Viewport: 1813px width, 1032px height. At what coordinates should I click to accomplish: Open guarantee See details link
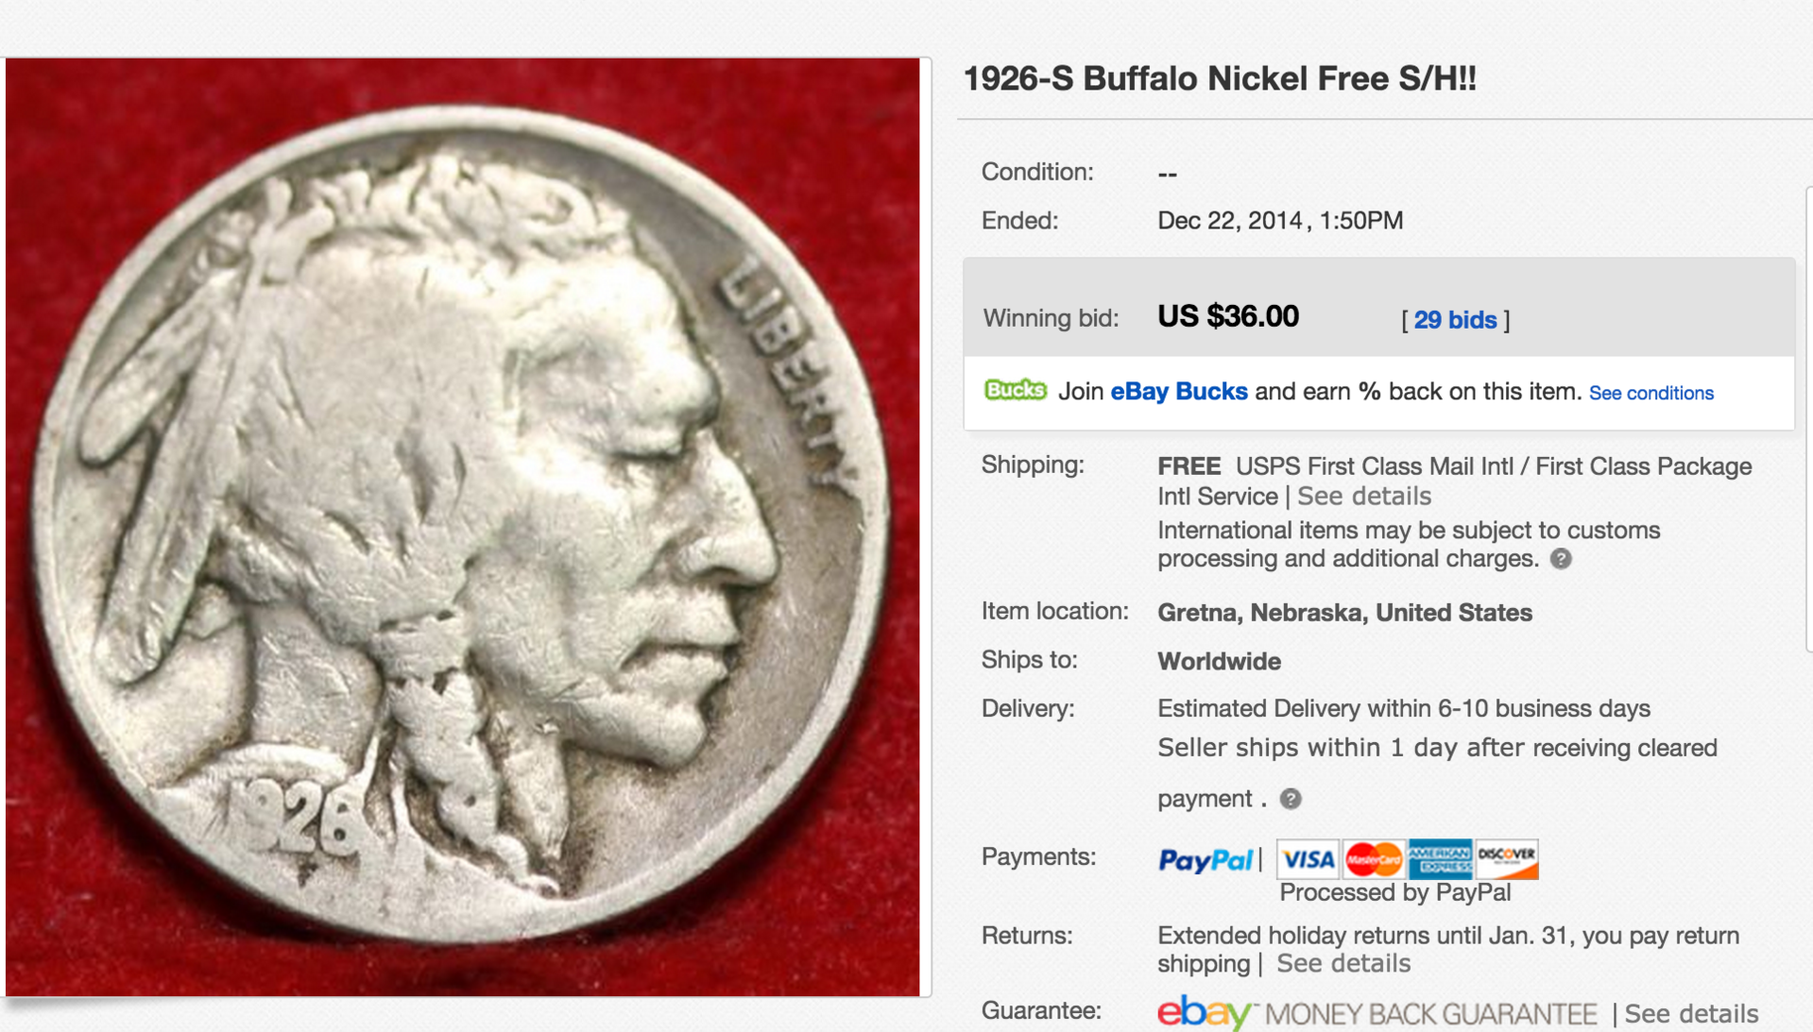(x=1691, y=1013)
